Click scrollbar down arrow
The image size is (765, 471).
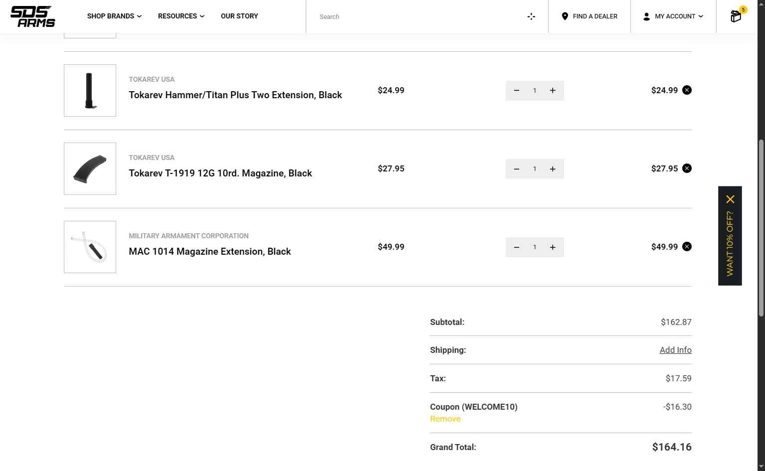761,467
